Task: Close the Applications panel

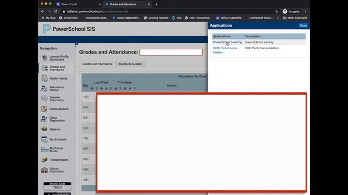Action: 303,25
